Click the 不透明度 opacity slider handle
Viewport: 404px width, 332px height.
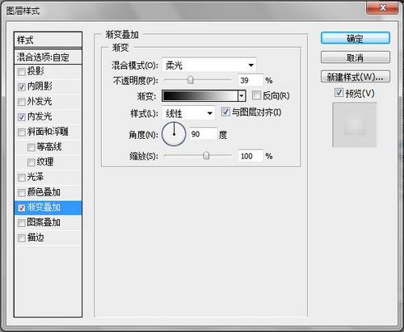(191, 80)
